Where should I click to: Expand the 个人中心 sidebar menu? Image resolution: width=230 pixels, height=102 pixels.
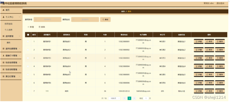point(11,17)
